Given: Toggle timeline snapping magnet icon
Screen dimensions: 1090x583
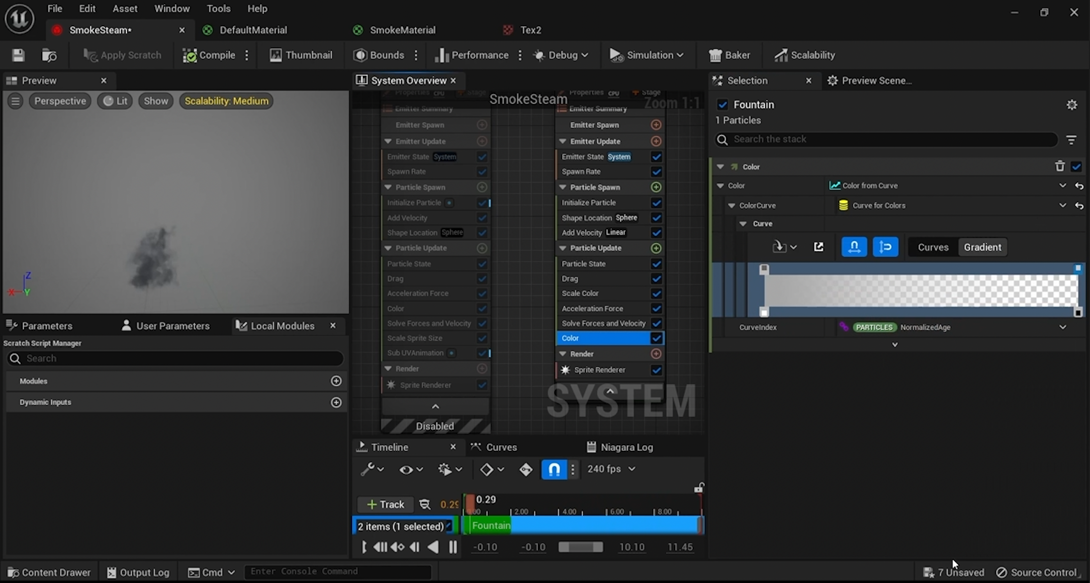Looking at the screenshot, I should point(554,469).
